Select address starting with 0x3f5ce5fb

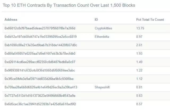coord(39,79)
